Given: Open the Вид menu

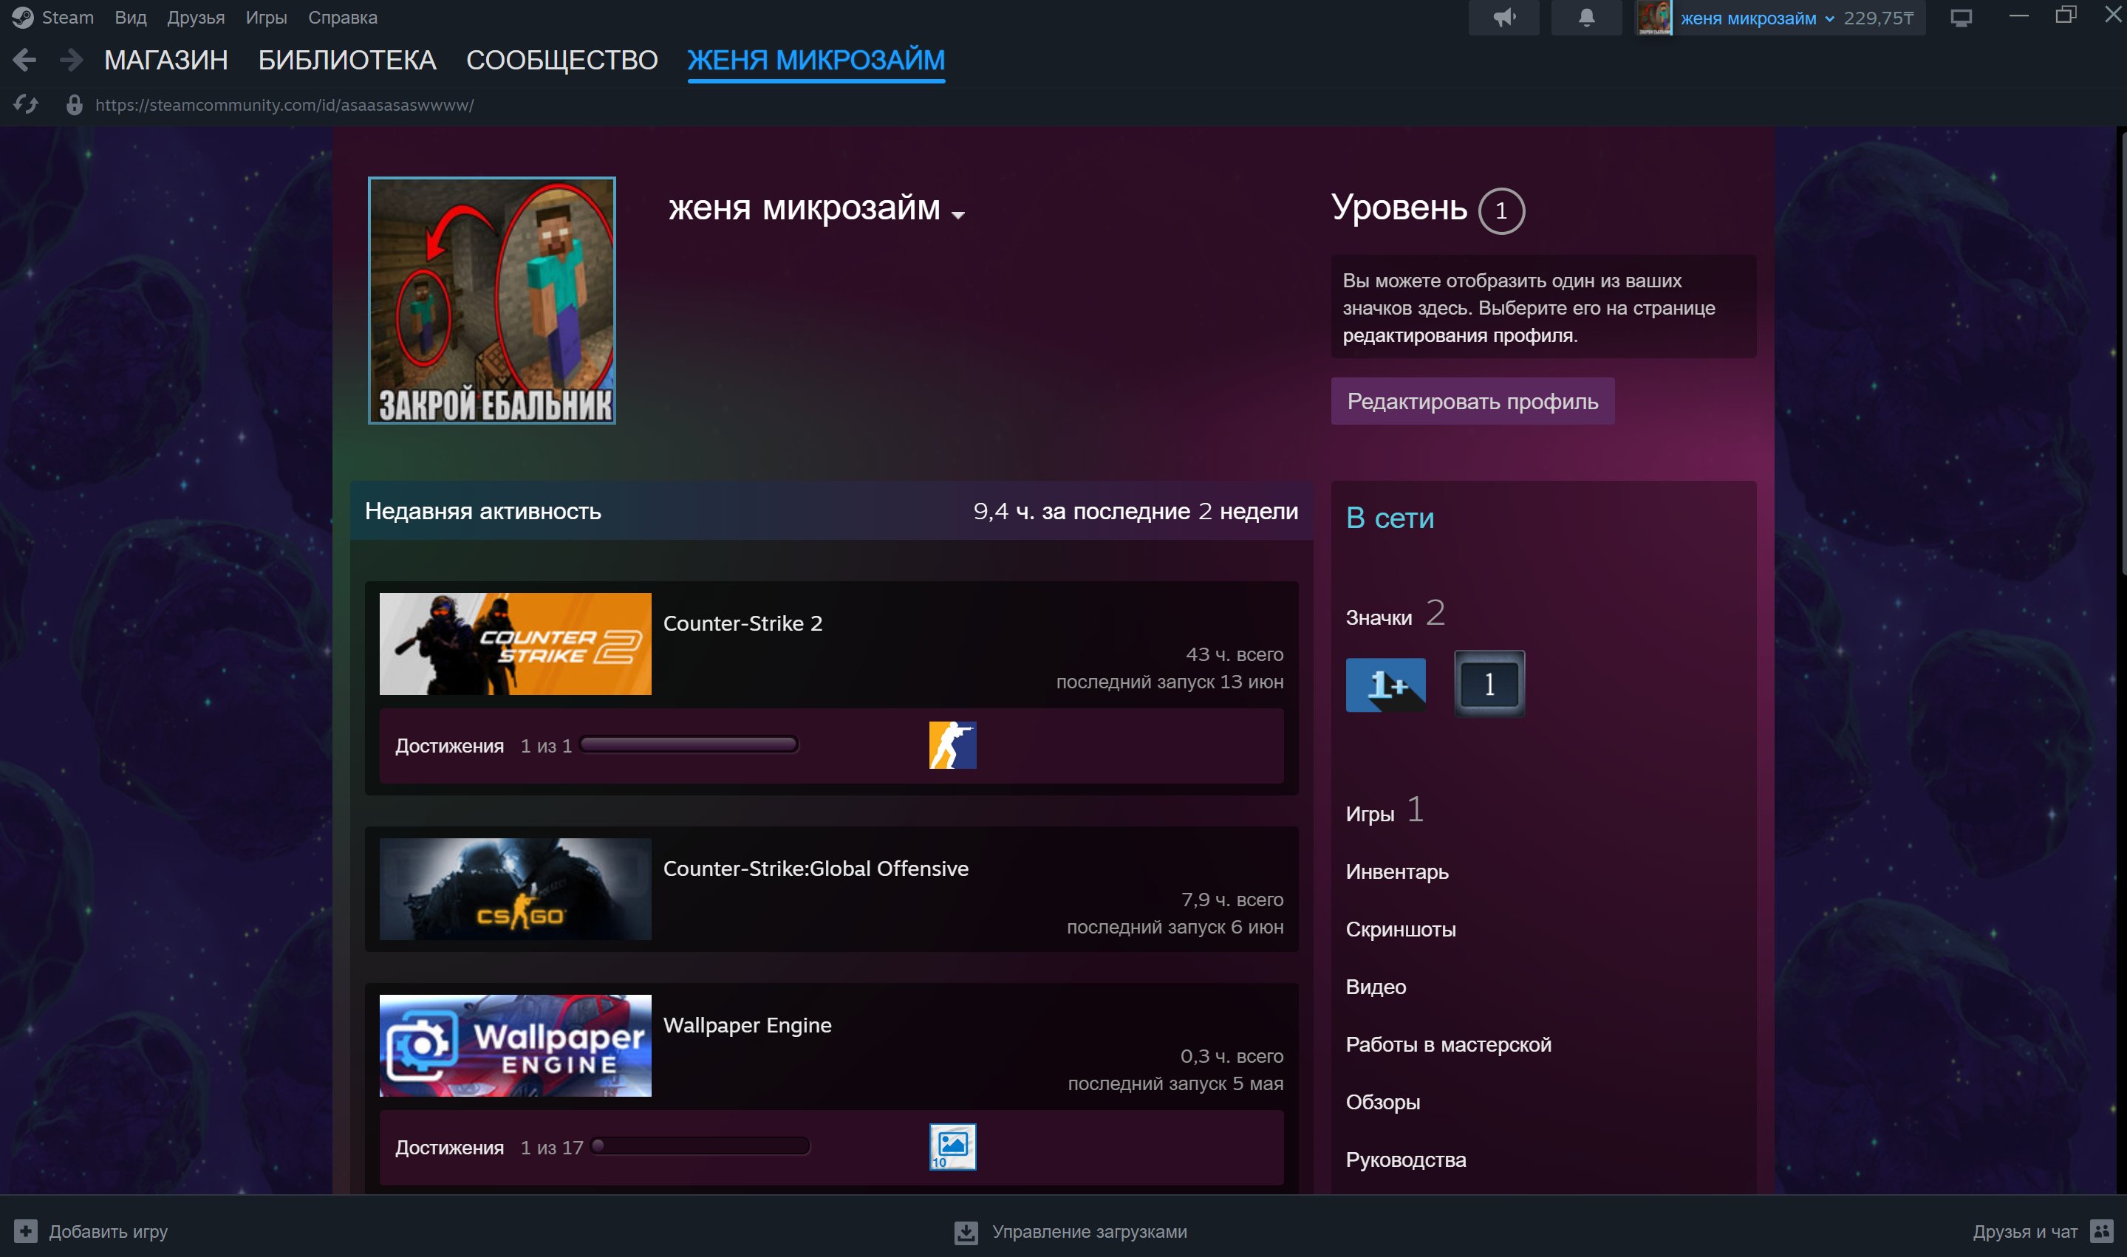Looking at the screenshot, I should click(131, 18).
